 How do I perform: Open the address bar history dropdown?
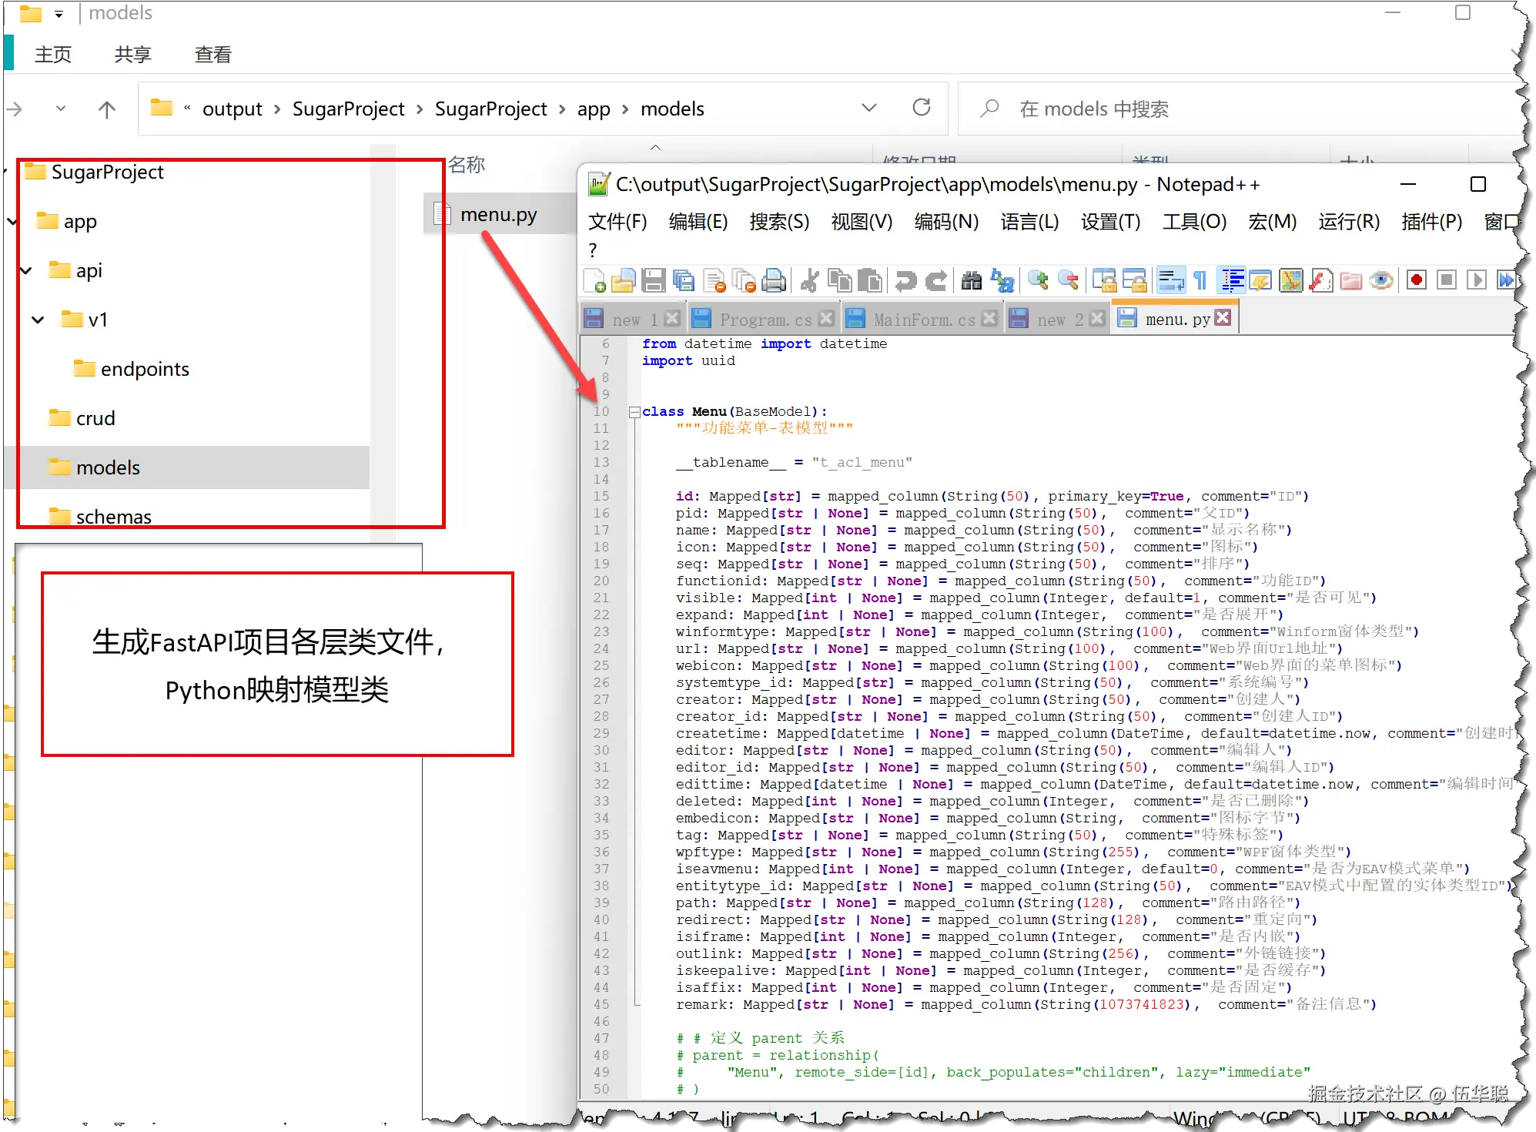pos(869,108)
